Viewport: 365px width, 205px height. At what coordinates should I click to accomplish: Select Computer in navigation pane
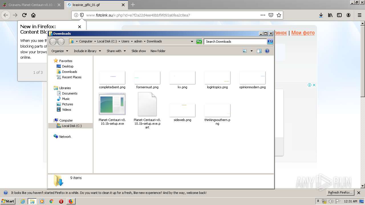(66, 120)
